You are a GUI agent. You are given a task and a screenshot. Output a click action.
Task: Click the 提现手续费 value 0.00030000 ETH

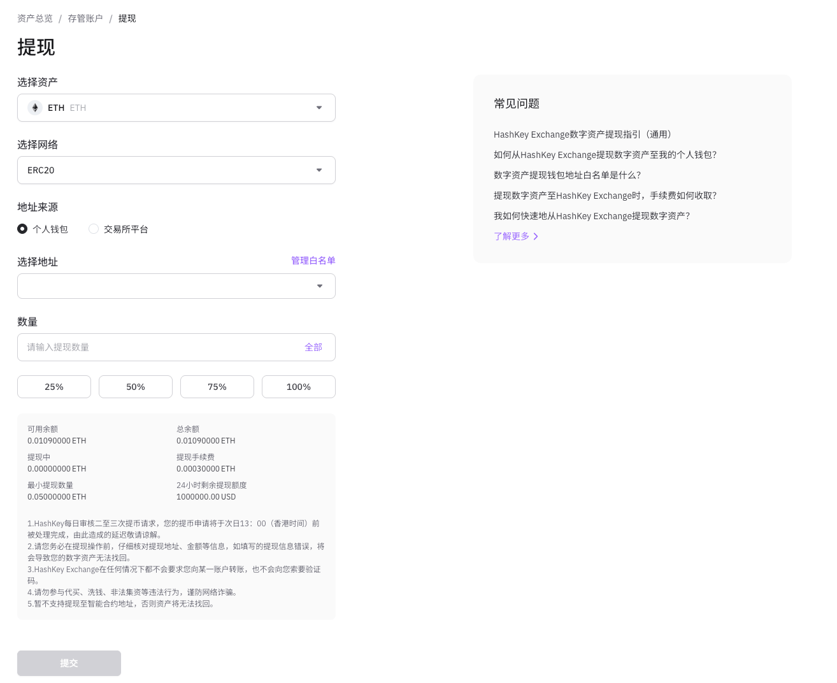point(206,469)
